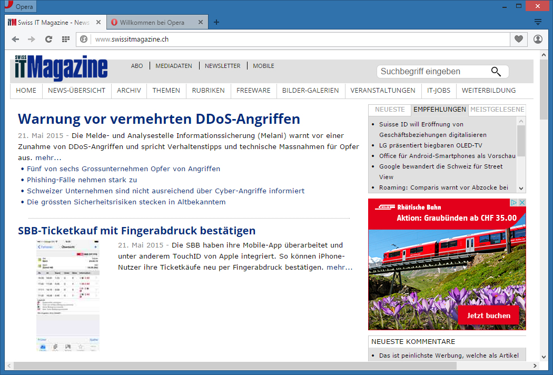Go forward to the next page
Viewport: 553px width, 375px height.
32,39
